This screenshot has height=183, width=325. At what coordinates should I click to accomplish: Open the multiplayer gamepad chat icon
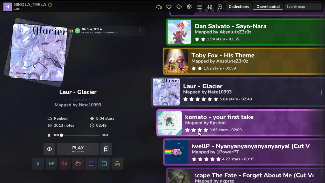159,7
